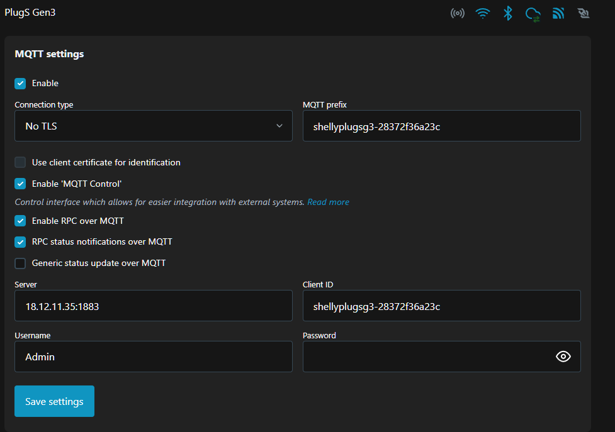Click the Bluetooth status icon
The image size is (615, 432).
(508, 13)
